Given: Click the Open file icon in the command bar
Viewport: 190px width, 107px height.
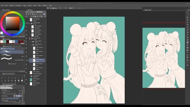Looking at the screenshot, I should [53, 8].
